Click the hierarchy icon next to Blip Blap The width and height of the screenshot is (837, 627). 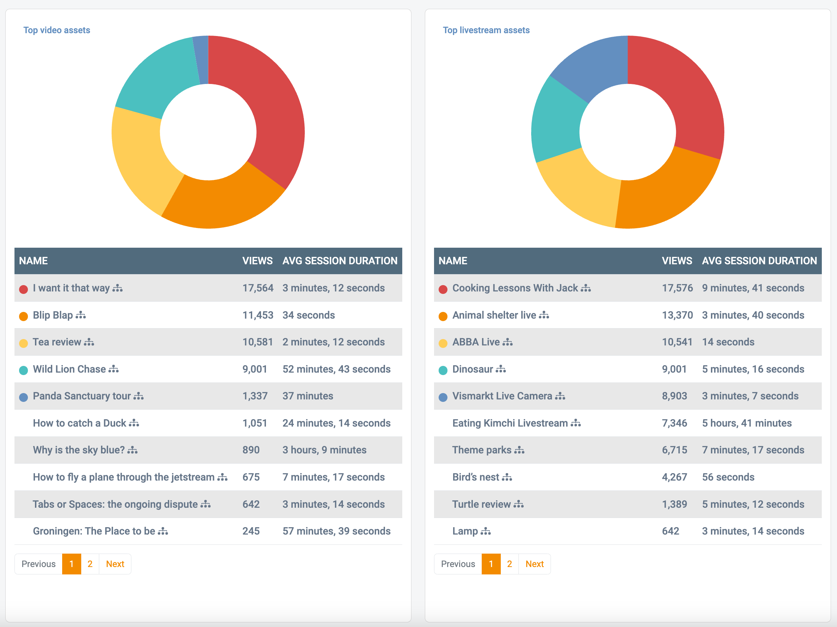[x=81, y=315]
